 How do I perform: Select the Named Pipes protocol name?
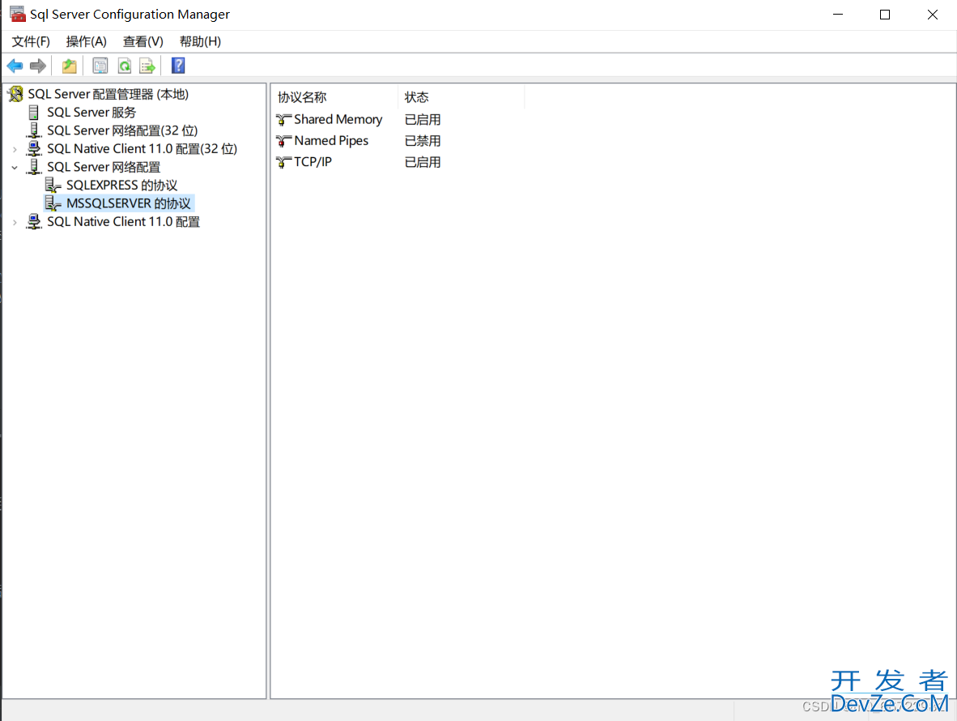331,141
